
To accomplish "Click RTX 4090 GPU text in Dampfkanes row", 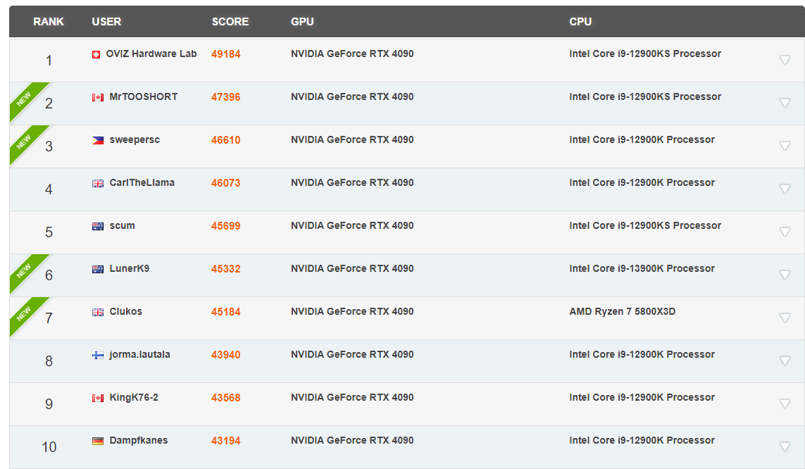I will tap(352, 440).
